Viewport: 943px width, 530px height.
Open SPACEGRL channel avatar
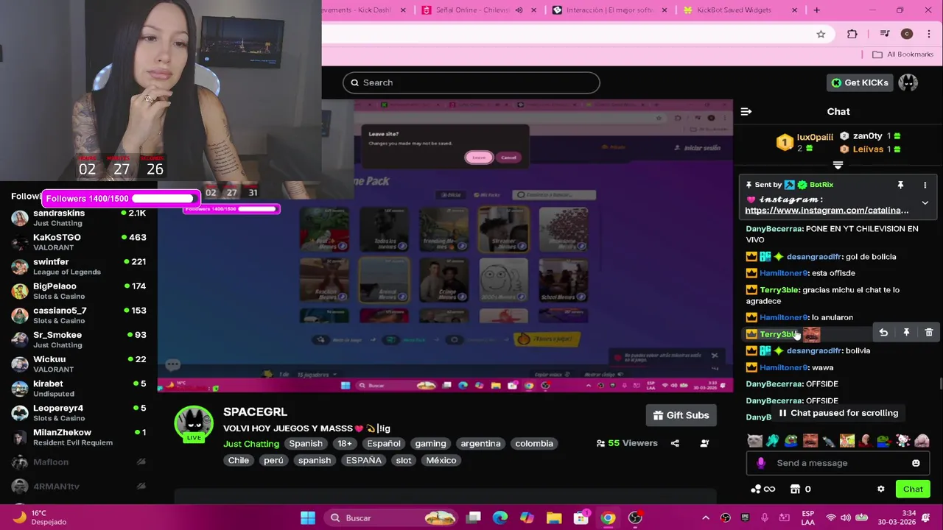(193, 423)
